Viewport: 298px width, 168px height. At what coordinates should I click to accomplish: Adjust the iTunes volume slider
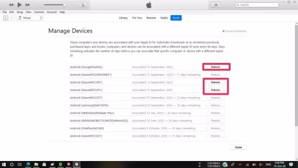(x=55, y=5)
